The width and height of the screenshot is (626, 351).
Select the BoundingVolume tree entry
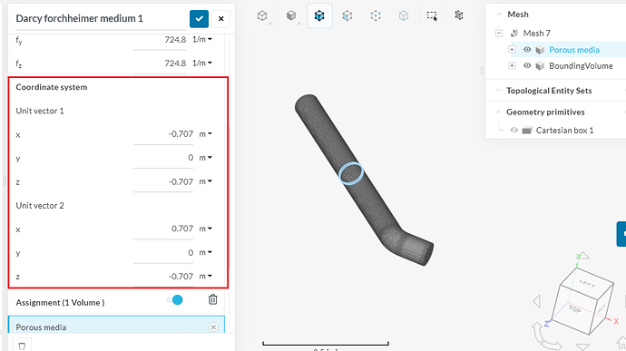click(x=581, y=66)
